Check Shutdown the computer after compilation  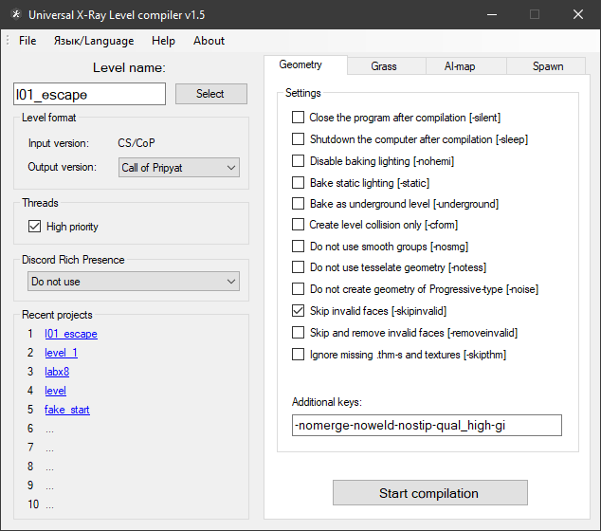coord(299,139)
